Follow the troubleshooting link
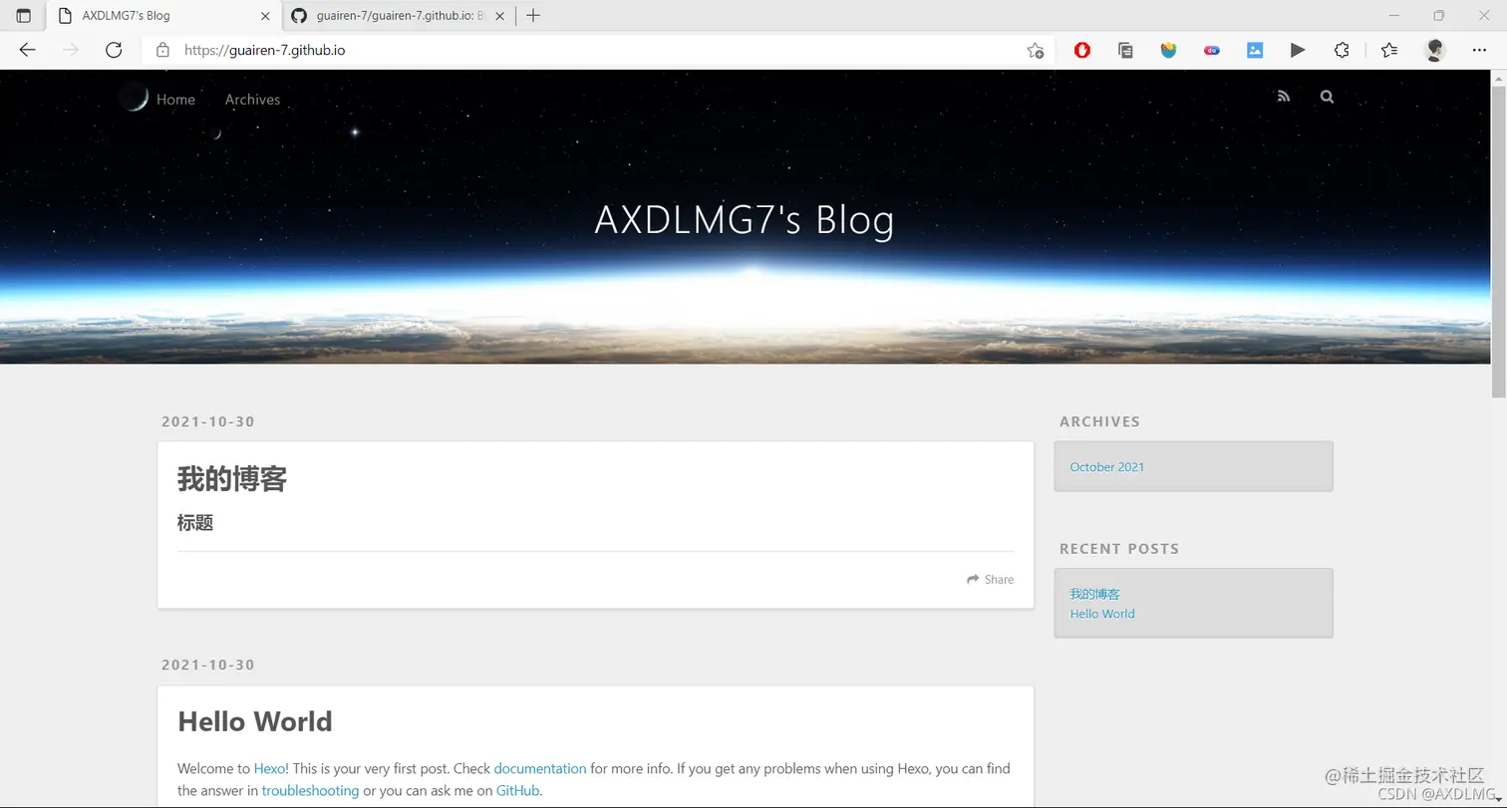 (310, 790)
